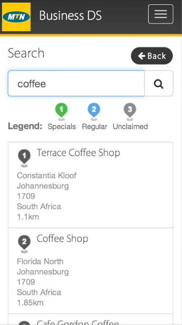This screenshot has width=182, height=325.
Task: Select the Constantia Kloof address result
Action: point(47,176)
